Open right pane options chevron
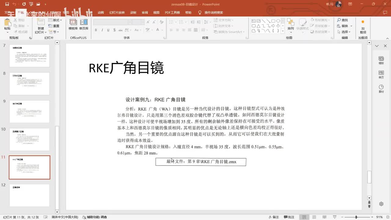This screenshot has width=391, height=220. 377,46
